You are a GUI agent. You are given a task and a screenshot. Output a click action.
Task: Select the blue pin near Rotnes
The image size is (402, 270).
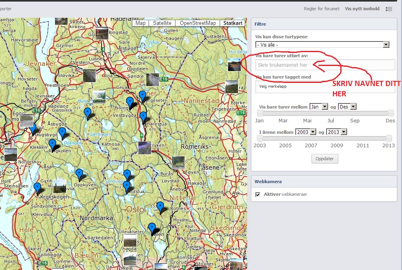(x=160, y=206)
